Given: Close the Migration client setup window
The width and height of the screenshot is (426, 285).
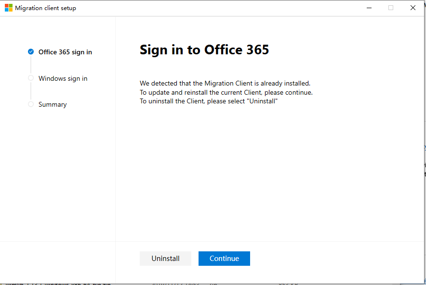Looking at the screenshot, I should tap(413, 8).
